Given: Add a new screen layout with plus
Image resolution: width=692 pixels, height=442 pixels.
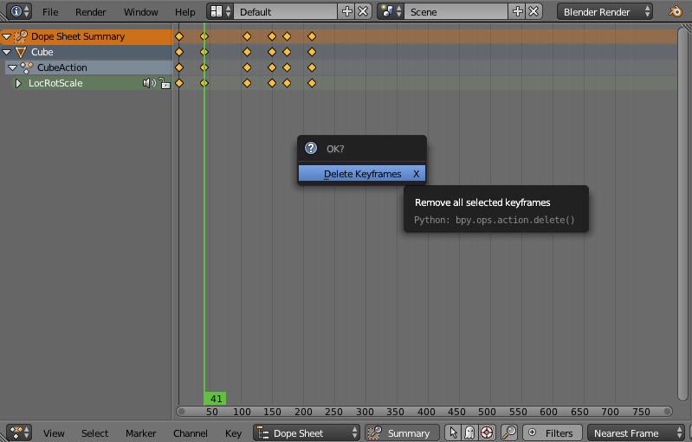Looking at the screenshot, I should [347, 11].
